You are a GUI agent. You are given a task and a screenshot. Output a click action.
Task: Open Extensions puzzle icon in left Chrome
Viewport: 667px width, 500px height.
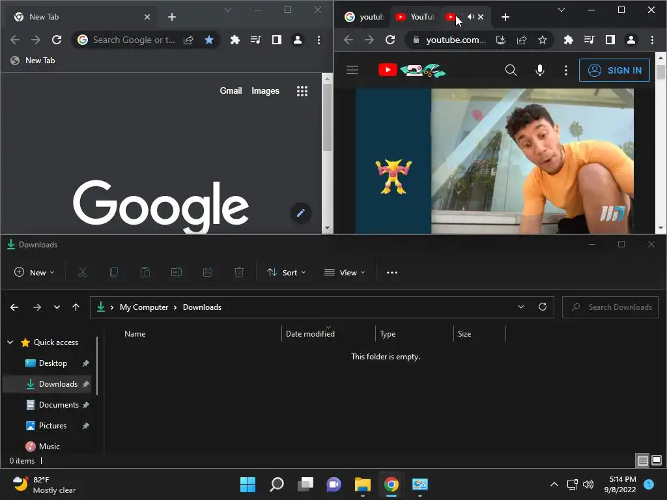pyautogui.click(x=234, y=40)
